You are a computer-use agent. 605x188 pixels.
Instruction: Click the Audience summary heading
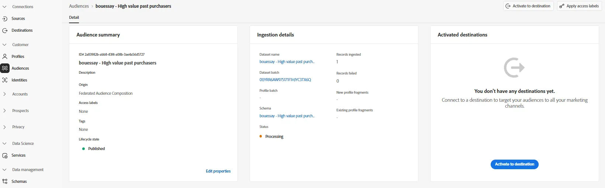98,35
